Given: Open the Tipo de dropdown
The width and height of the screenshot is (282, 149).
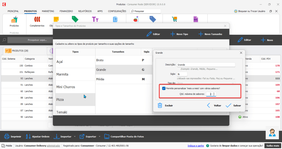Looking at the screenshot, I should (x=206, y=83).
